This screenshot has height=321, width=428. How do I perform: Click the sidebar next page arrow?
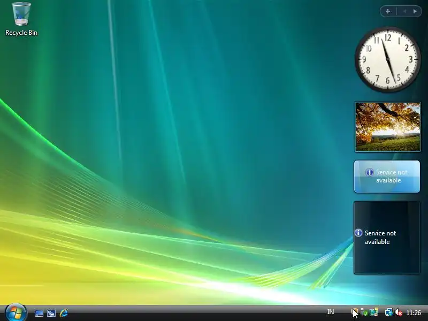tap(415, 11)
